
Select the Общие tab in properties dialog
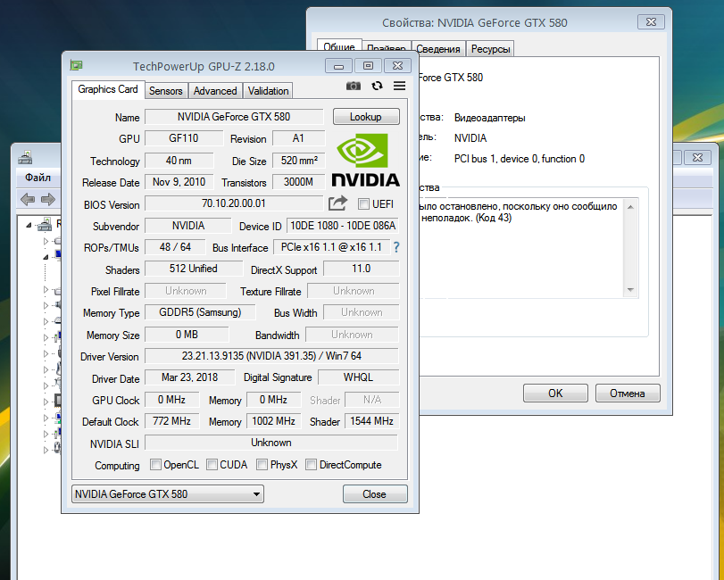click(x=339, y=47)
